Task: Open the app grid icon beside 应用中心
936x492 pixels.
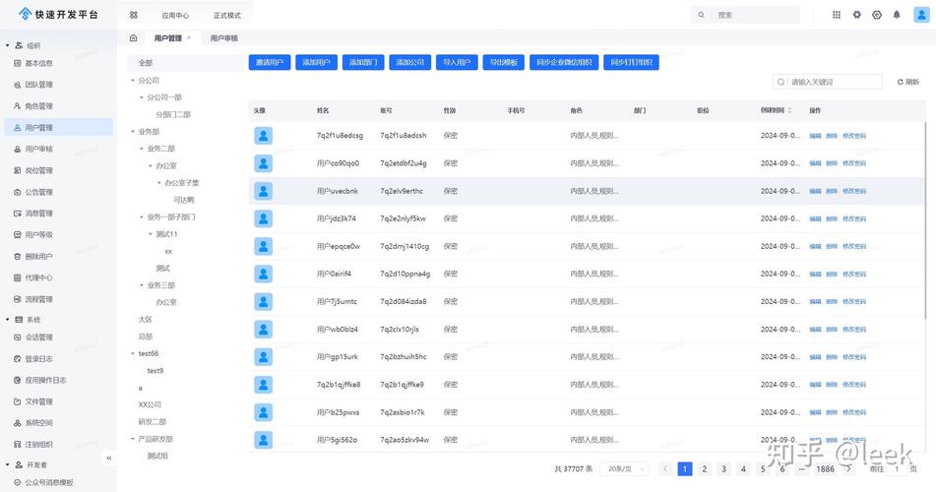Action: coord(134,15)
